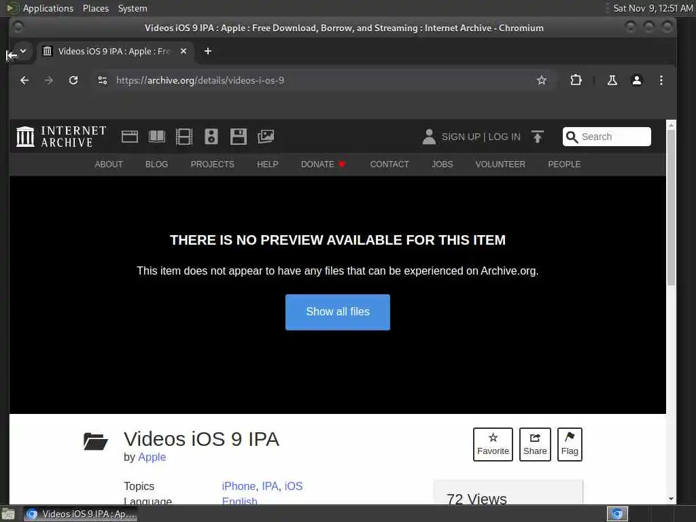Open the Images icon in navbar
This screenshot has width=696, height=522.
tap(266, 136)
